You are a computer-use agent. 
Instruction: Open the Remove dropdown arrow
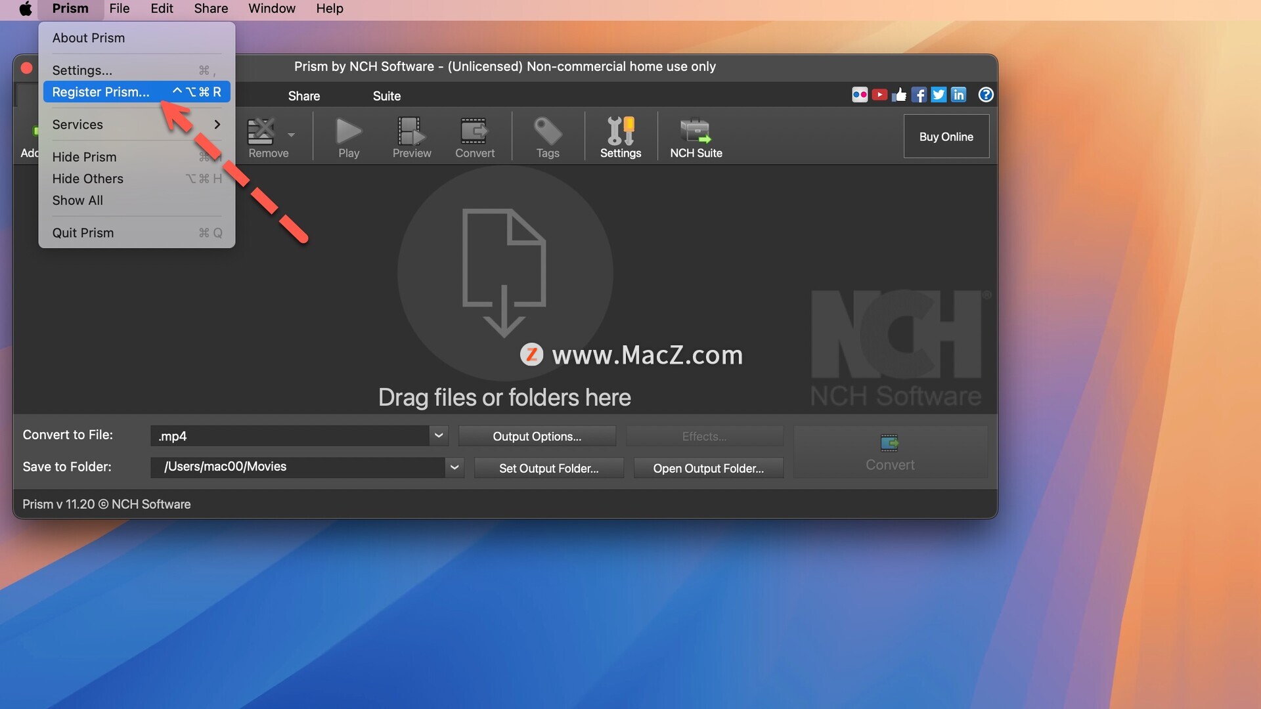291,135
